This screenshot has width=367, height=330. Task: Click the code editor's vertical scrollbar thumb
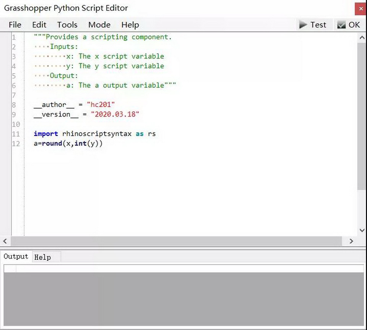(362, 115)
